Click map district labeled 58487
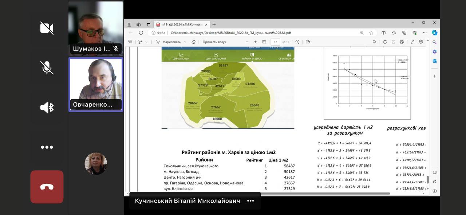Viewport: 466px width, 215px height. tap(223, 65)
